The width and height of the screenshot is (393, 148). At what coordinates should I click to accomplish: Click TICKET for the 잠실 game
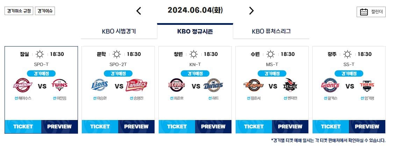[23, 127]
